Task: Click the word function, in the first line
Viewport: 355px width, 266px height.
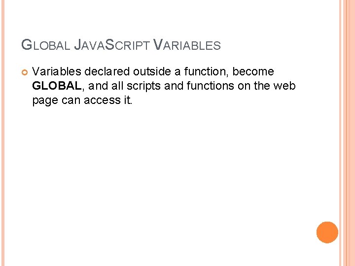Action: 205,72
